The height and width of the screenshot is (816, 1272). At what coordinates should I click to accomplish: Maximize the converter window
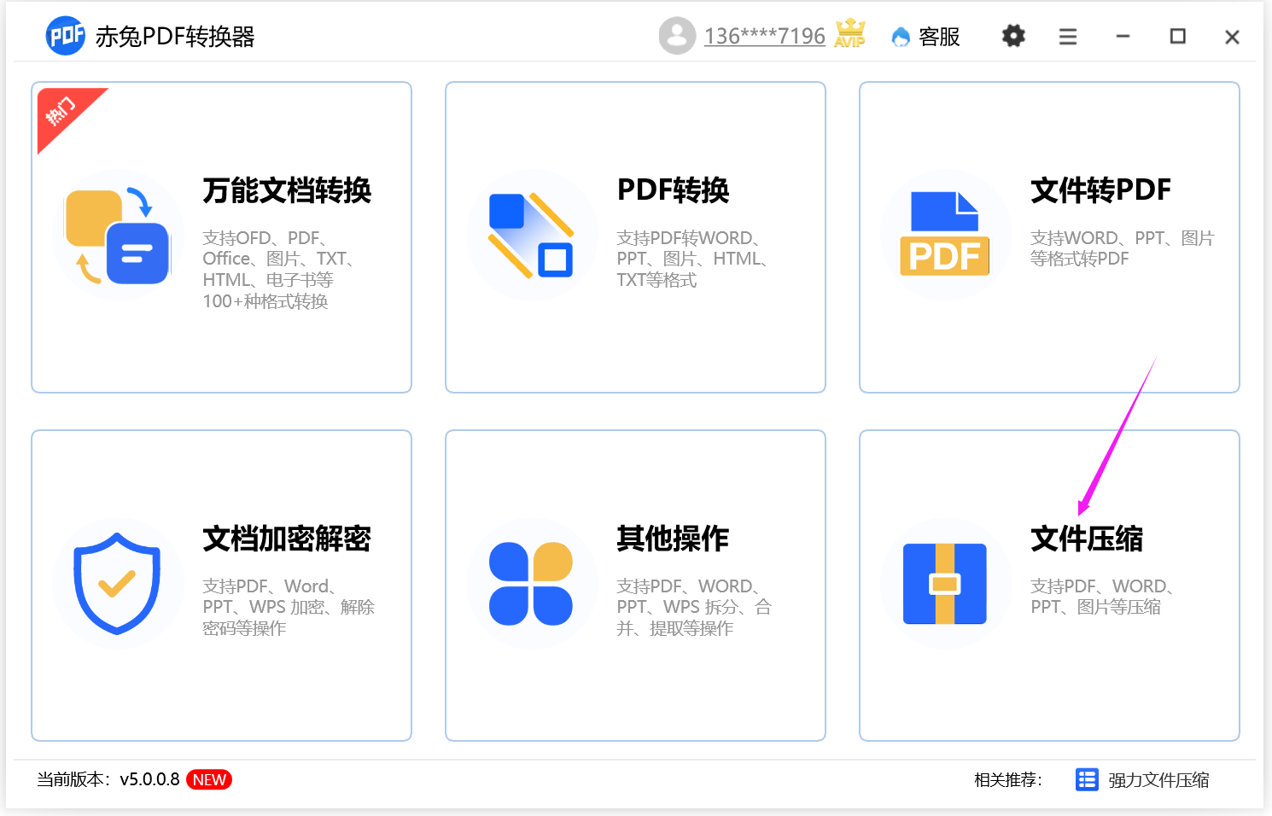click(1177, 36)
